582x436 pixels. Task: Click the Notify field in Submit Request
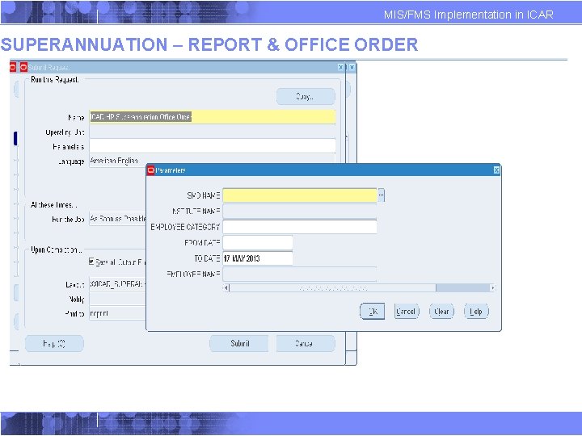[118, 299]
